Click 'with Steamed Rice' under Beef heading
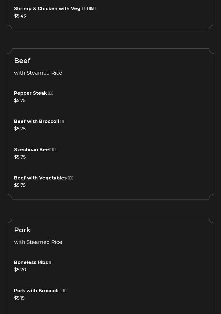The width and height of the screenshot is (221, 314). (x=38, y=73)
